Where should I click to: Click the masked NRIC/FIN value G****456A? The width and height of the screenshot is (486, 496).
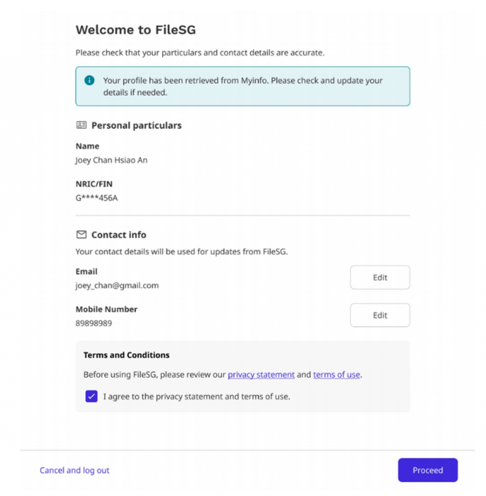96,198
